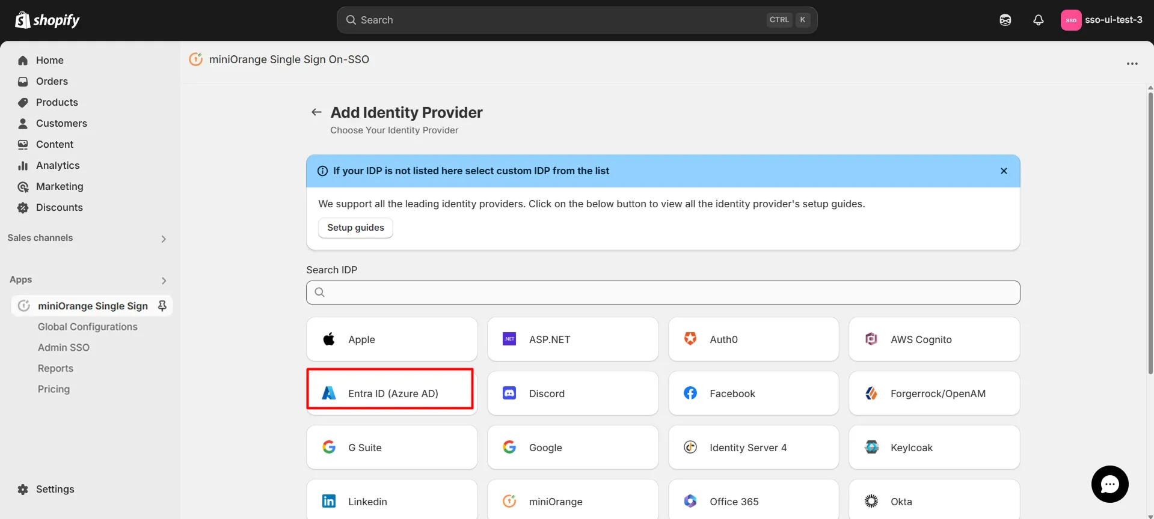Open Admin SSO page
This screenshot has height=519, width=1154.
[64, 347]
